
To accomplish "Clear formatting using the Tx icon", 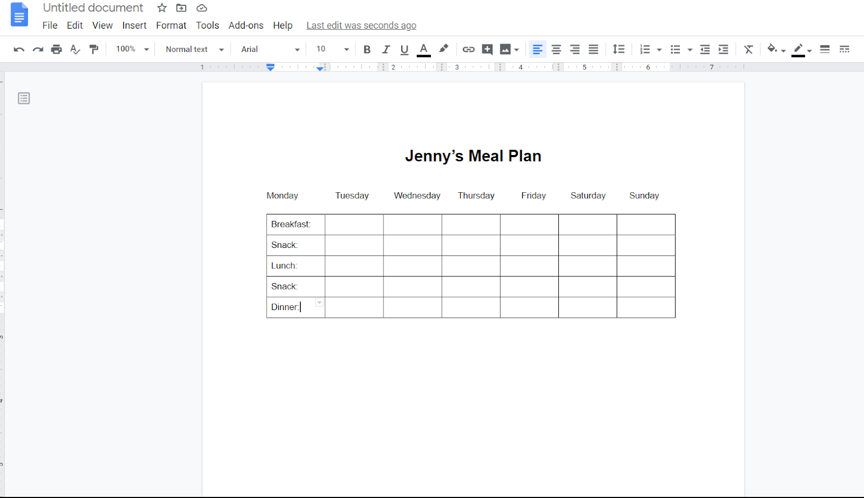I will [748, 49].
